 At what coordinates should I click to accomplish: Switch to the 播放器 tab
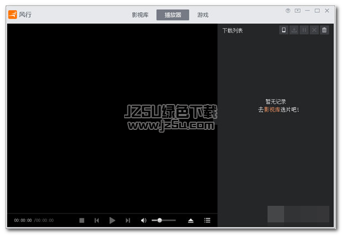pyautogui.click(x=173, y=15)
